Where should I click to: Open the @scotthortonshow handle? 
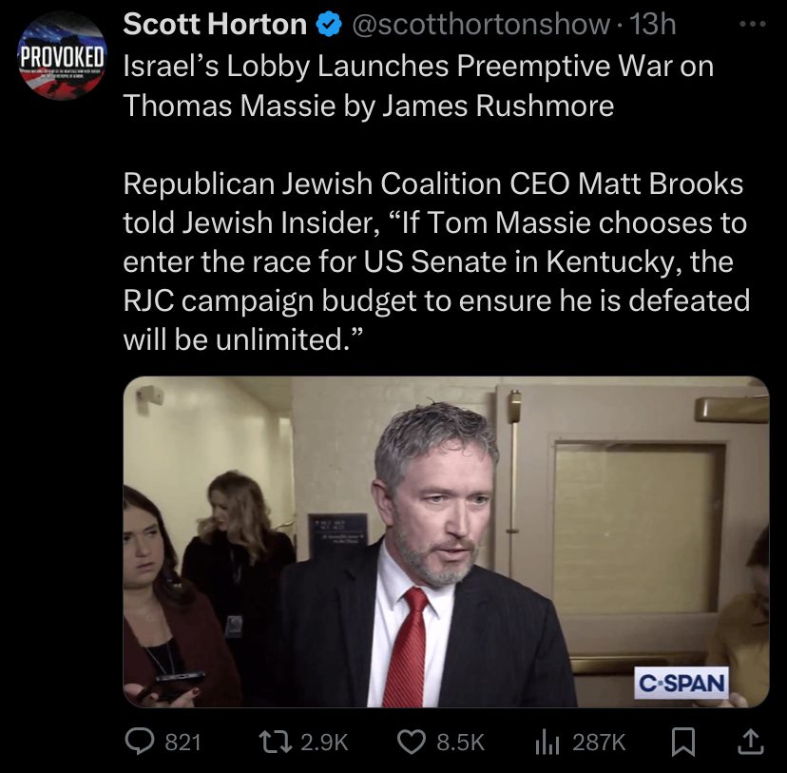point(481,24)
